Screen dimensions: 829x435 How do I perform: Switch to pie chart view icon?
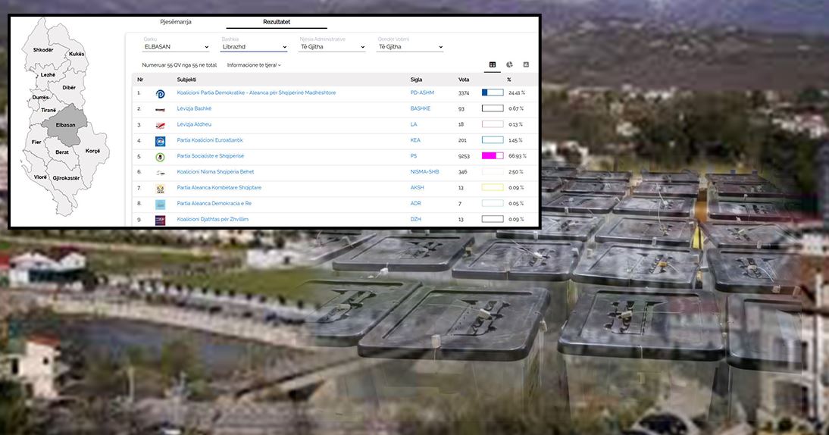509,65
